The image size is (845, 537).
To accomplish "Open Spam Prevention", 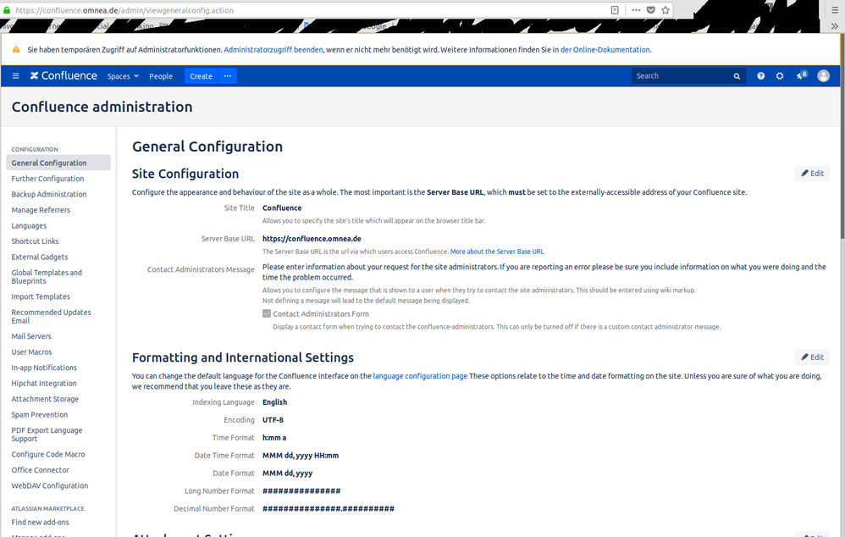I will point(39,414).
